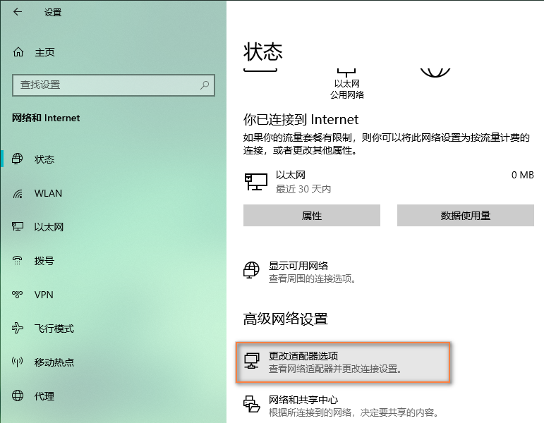Click the 你已连接到 Internet heading
This screenshot has width=544, height=423.
click(x=301, y=120)
